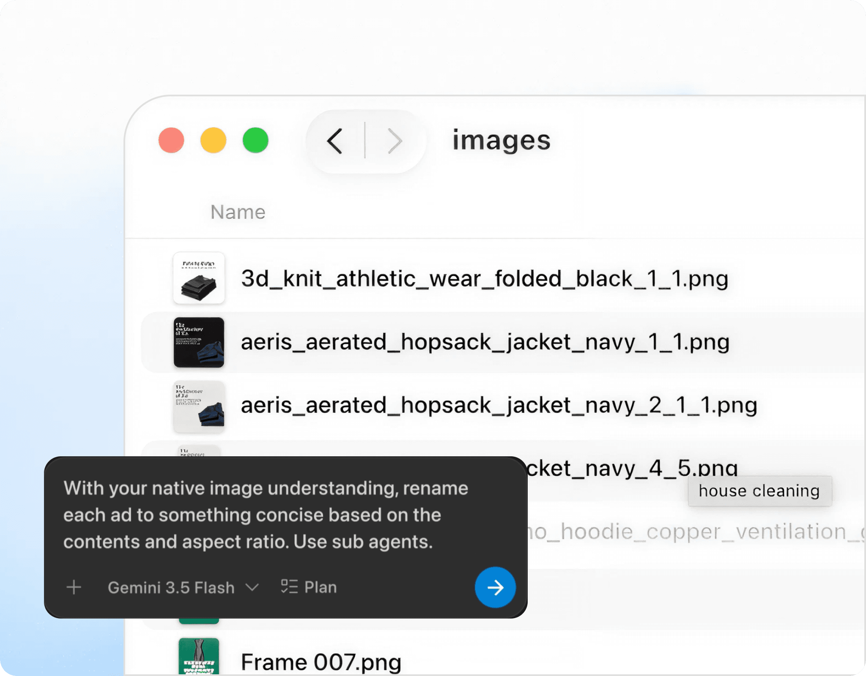Close the images window with red button
The image size is (866, 676).
[171, 140]
